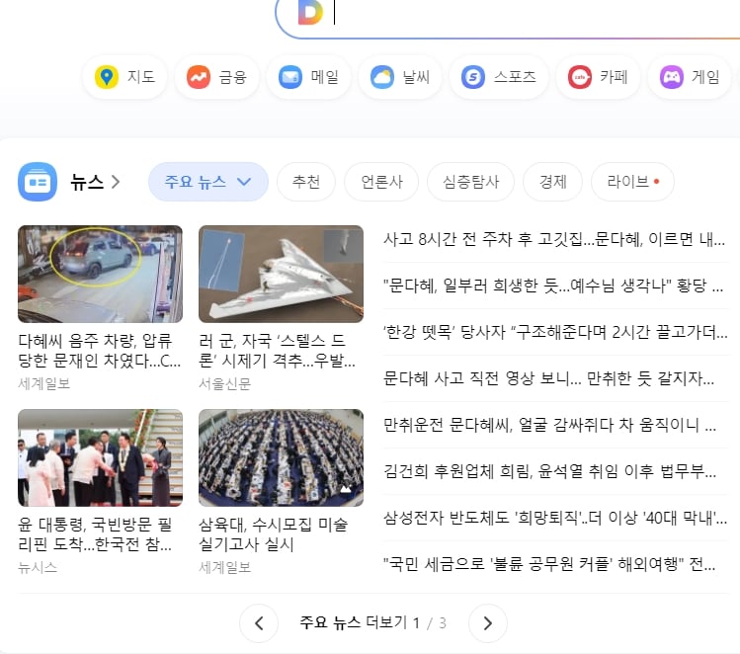Screen dimensions: 740x654
Task: Open the car CCTV news thumbnail
Action: pyautogui.click(x=100, y=275)
